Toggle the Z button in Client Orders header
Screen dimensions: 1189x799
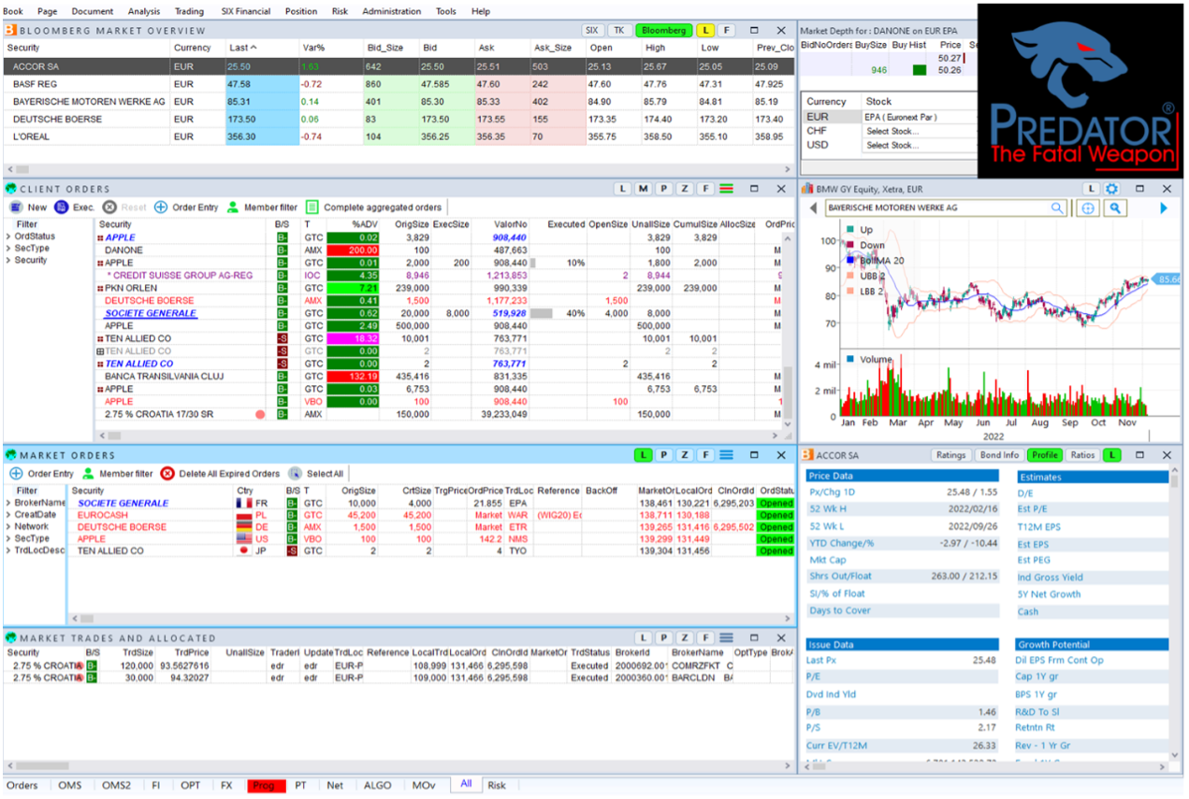pyautogui.click(x=685, y=189)
